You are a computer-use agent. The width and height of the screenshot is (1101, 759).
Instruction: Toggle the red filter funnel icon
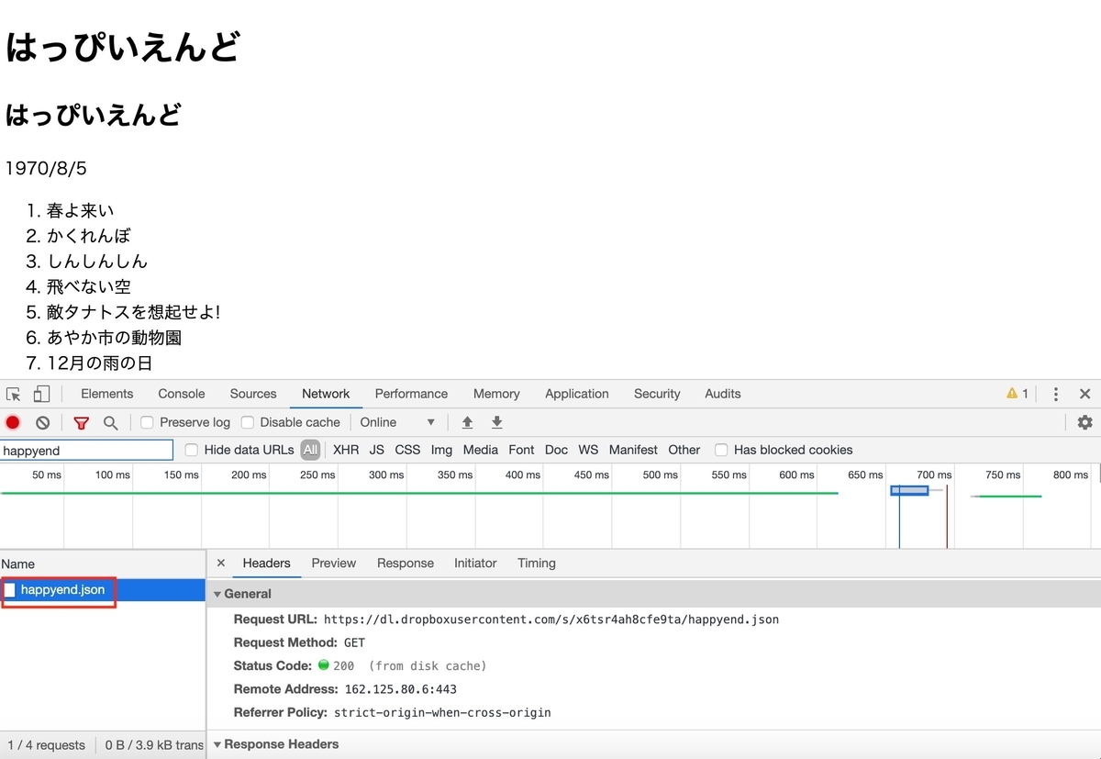point(82,422)
